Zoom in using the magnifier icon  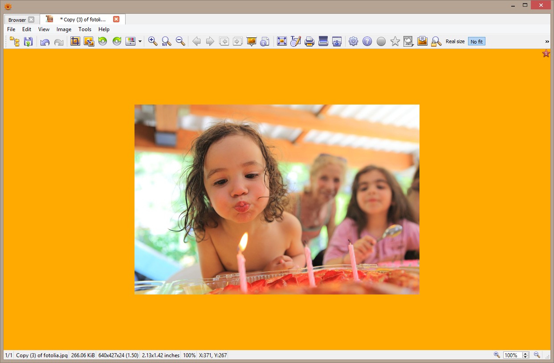(x=152, y=41)
